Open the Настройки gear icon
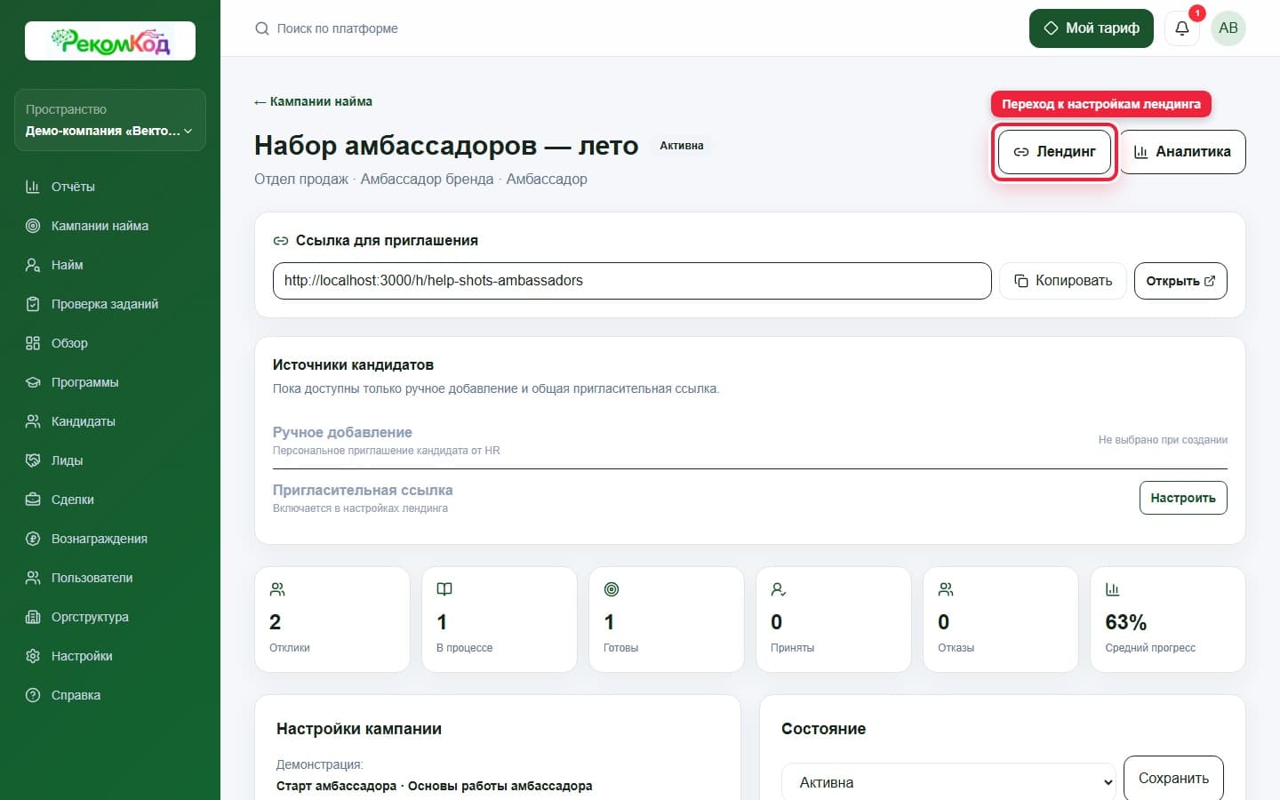This screenshot has width=1280, height=800. [x=33, y=656]
